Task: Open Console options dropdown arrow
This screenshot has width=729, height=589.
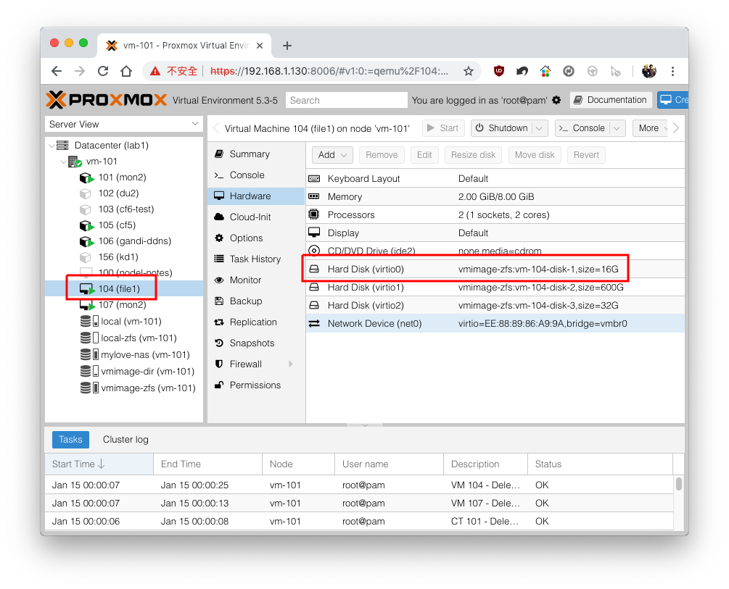Action: [617, 128]
